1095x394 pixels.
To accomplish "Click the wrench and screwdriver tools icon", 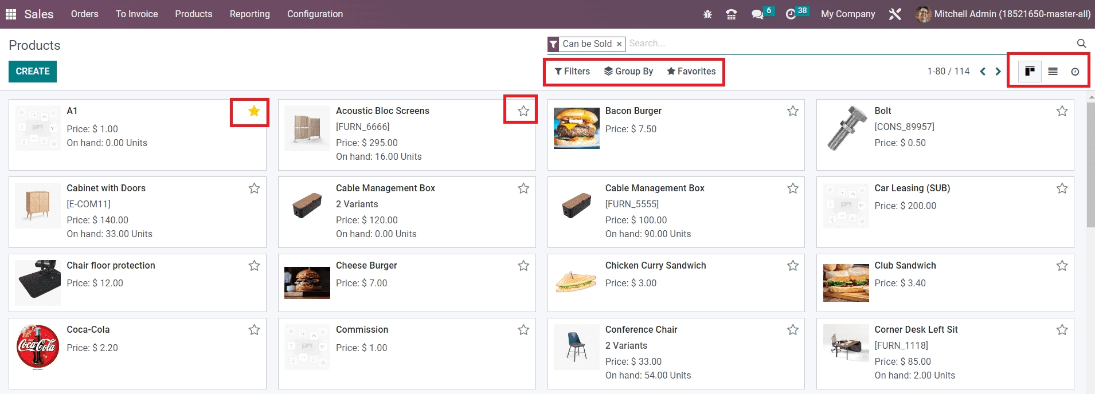I will click(x=895, y=14).
